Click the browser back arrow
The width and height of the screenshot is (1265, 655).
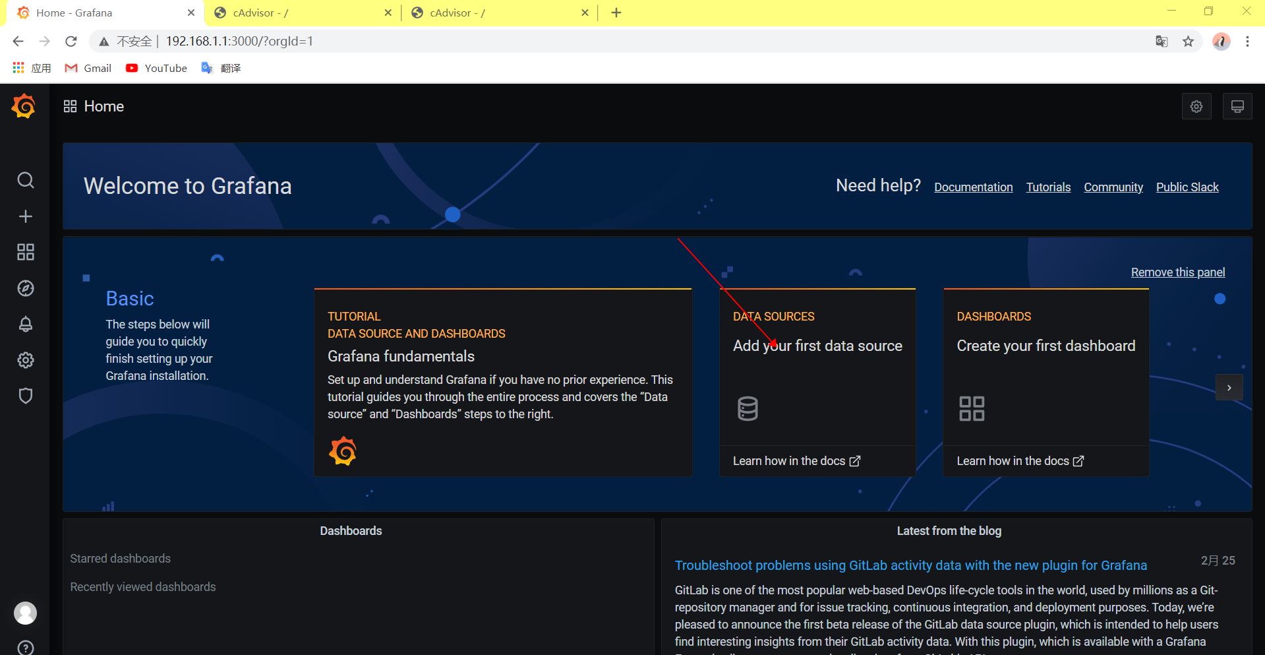tap(18, 42)
